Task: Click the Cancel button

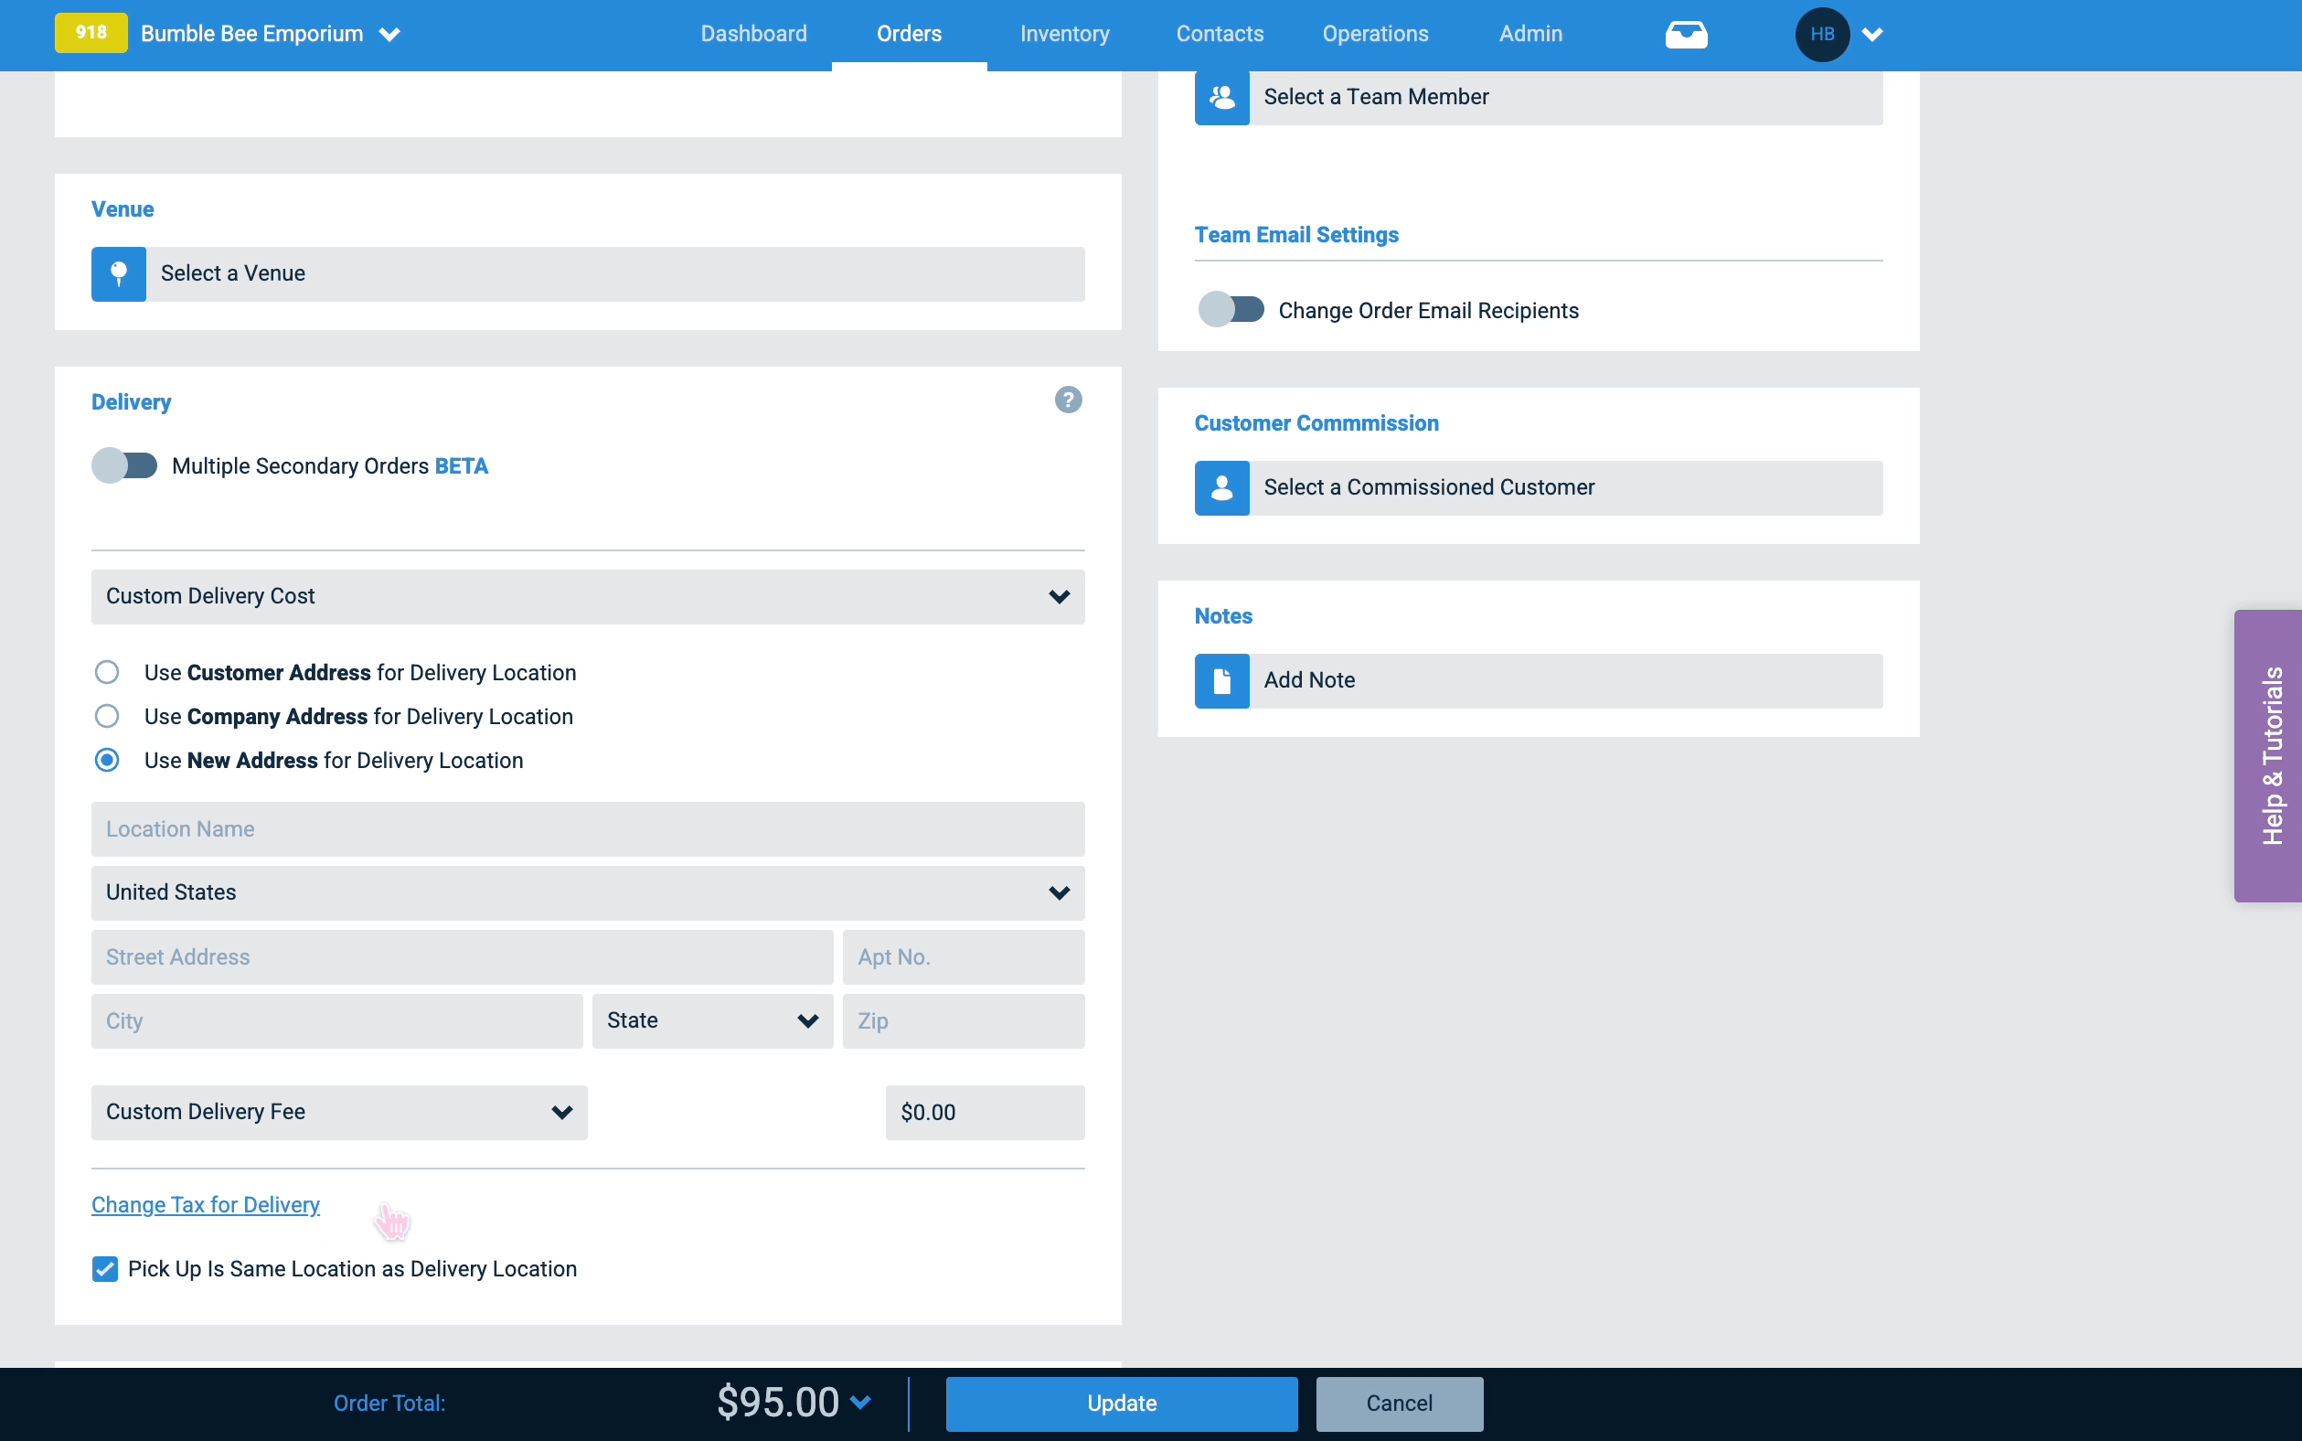Action: coord(1400,1404)
